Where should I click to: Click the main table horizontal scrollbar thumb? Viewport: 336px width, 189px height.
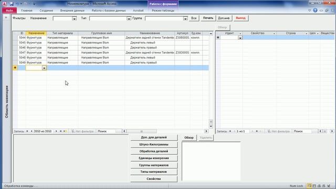141,131
